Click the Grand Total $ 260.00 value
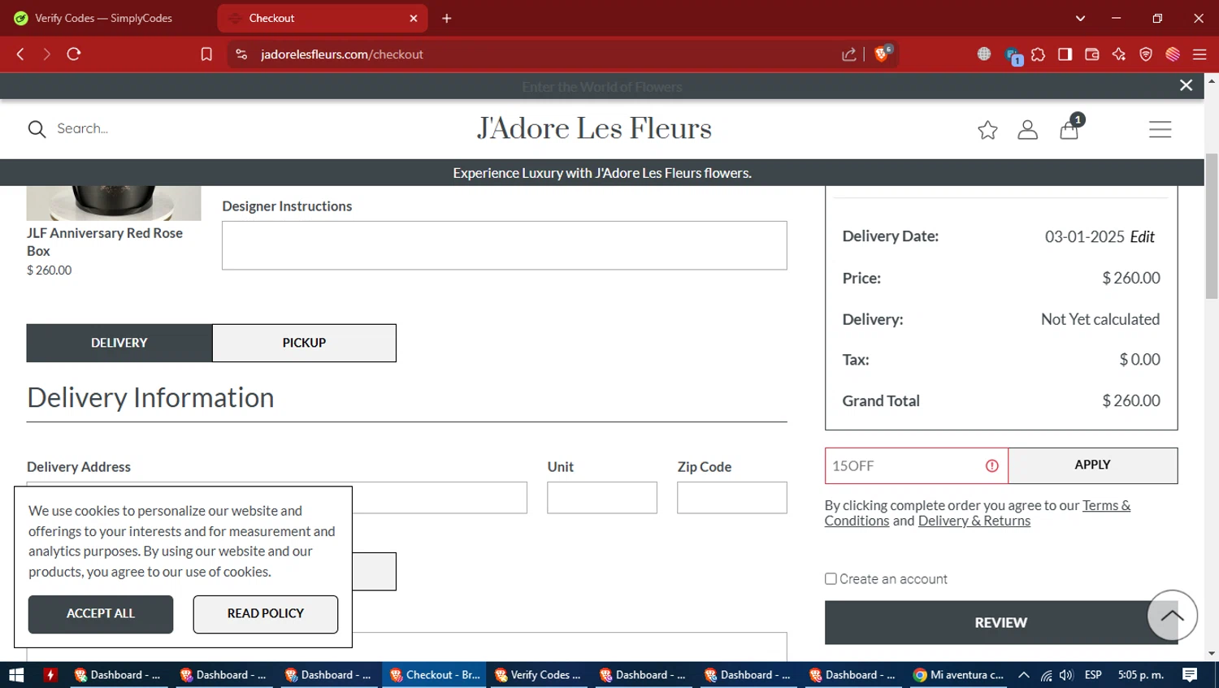This screenshot has width=1219, height=688. (1131, 401)
